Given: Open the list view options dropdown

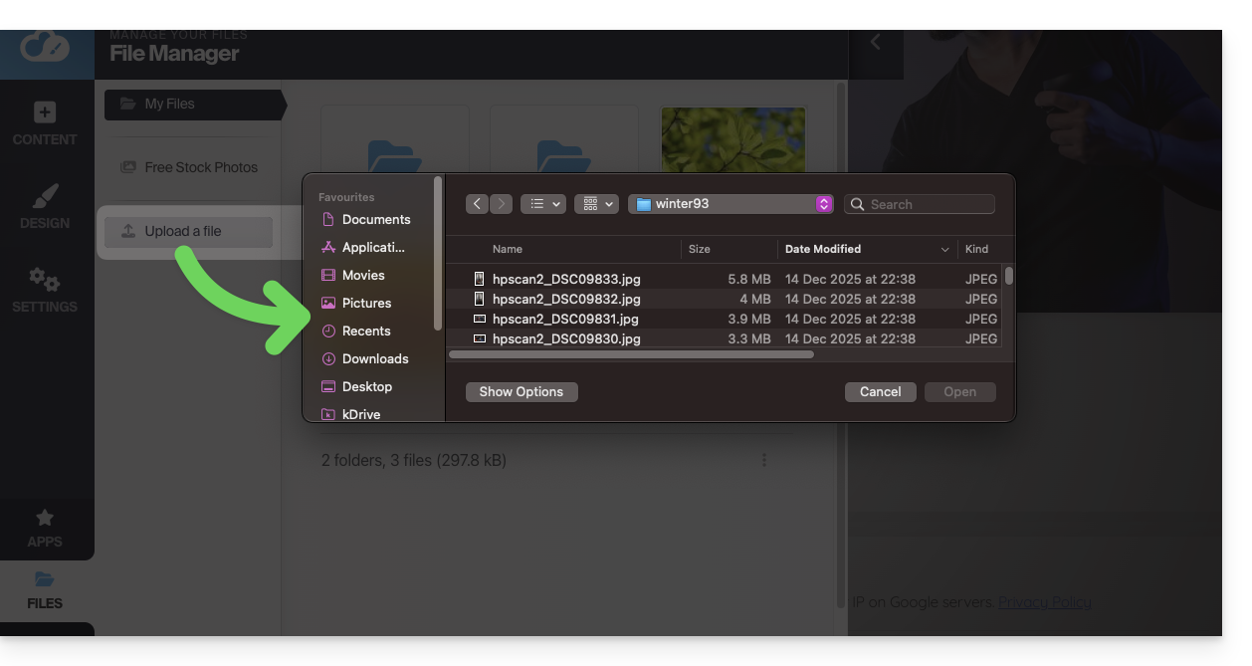Looking at the screenshot, I should click(544, 204).
